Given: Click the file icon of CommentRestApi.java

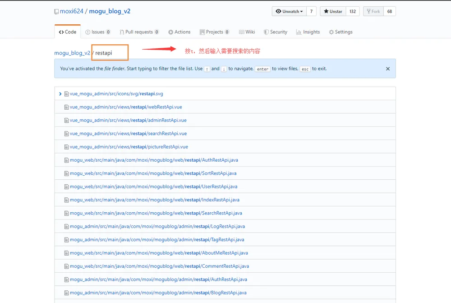Looking at the screenshot, I should pos(66,266).
